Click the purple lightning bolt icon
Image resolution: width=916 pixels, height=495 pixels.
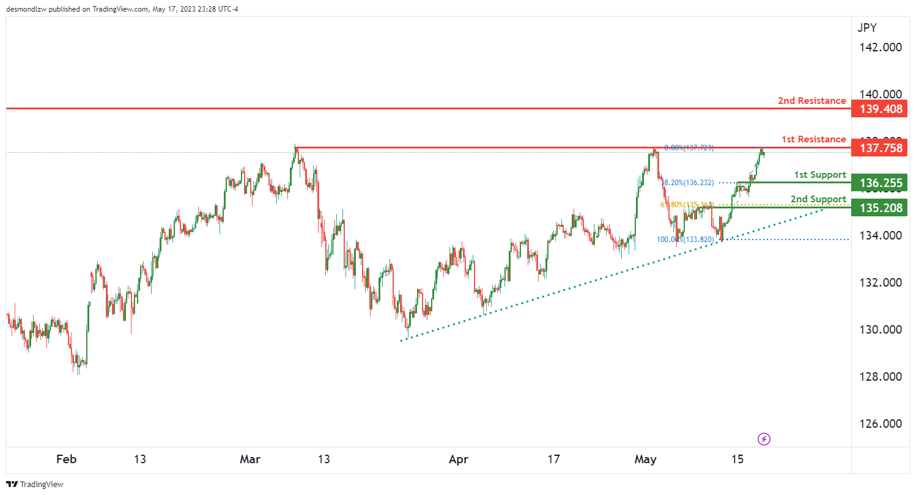coord(764,438)
